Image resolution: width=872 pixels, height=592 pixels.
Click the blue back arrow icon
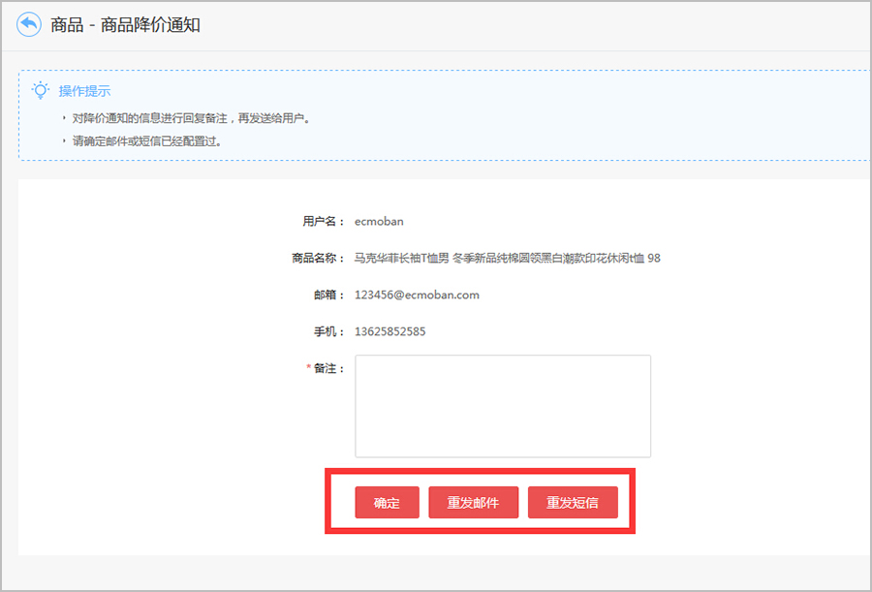(x=29, y=24)
